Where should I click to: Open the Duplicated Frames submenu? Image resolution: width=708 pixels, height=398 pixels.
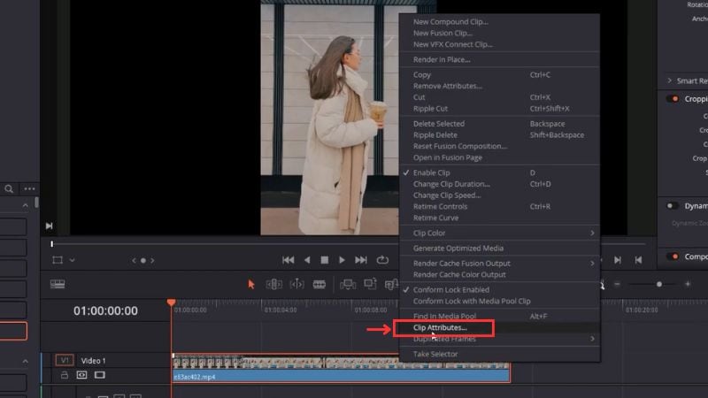[x=500, y=339]
